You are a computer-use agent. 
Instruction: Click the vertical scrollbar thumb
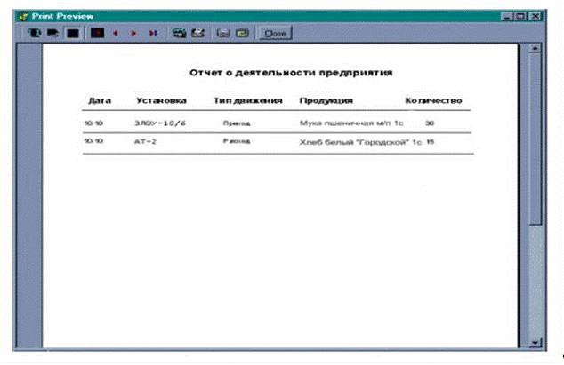pyautogui.click(x=536, y=139)
